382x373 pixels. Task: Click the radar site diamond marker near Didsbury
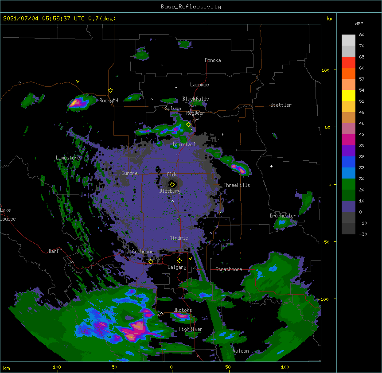point(172,184)
